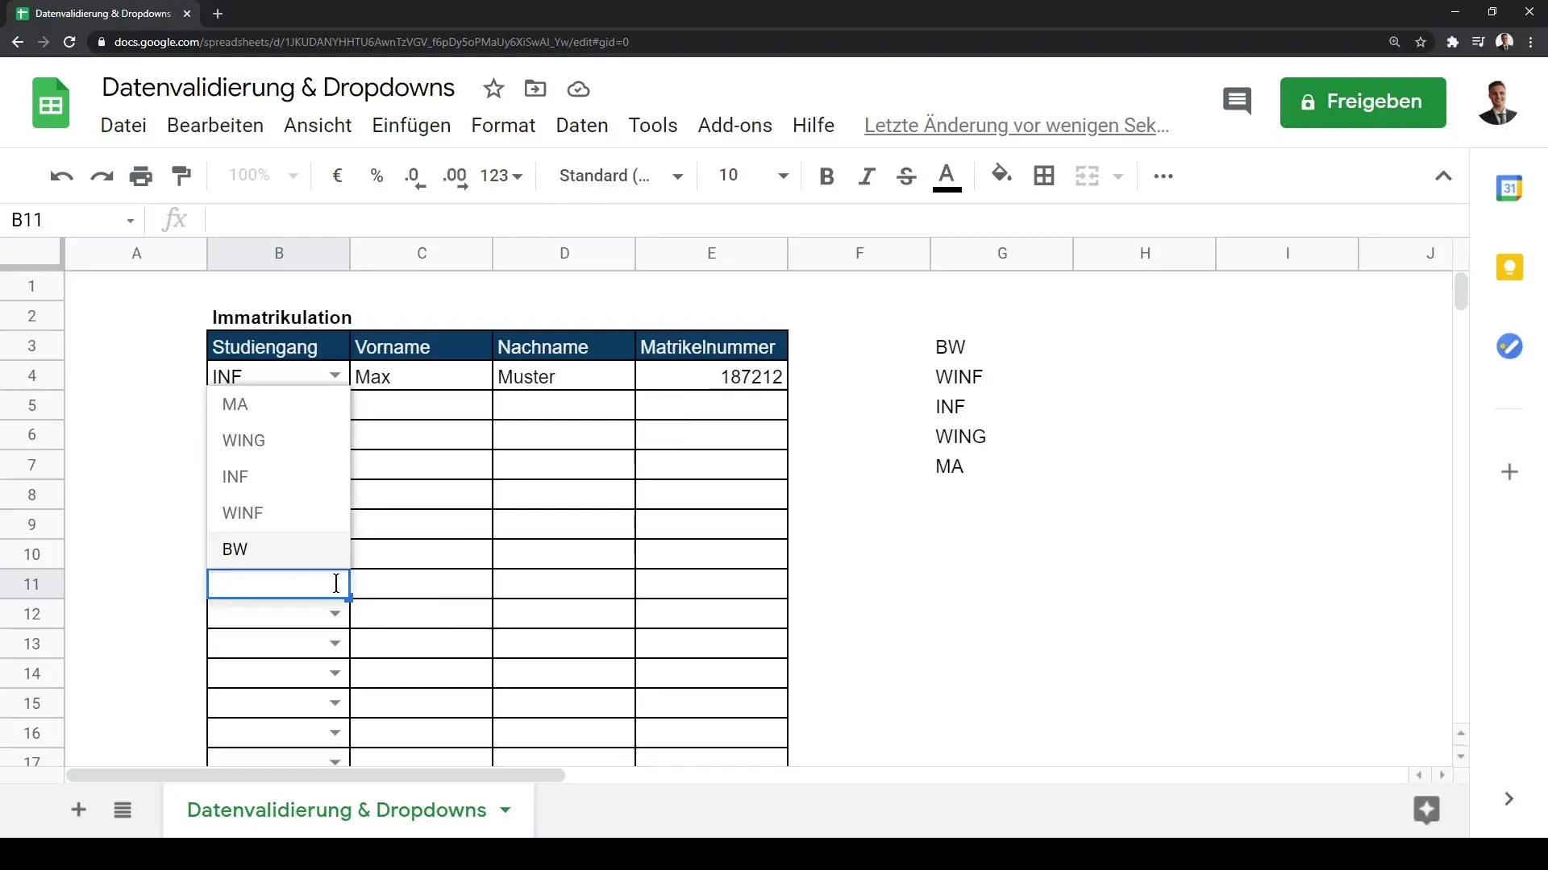The height and width of the screenshot is (870, 1548).
Task: Click the strikethrough formatting icon
Action: coord(906,174)
